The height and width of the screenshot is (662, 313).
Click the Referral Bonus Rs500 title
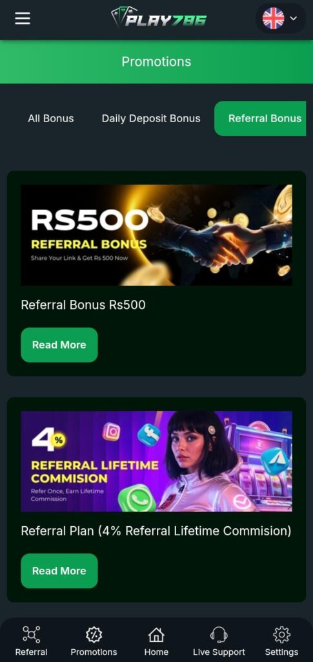[x=83, y=305]
